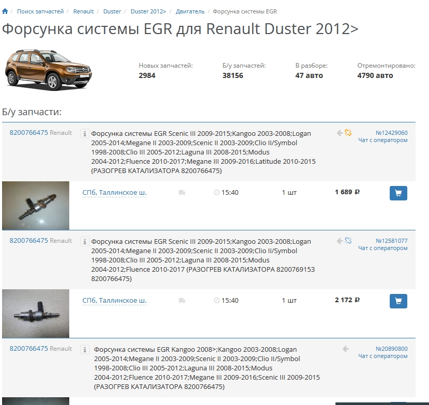Click delivery truck icon in 2 172 ₽ row
Screen dimensions: 429x405
182,301
